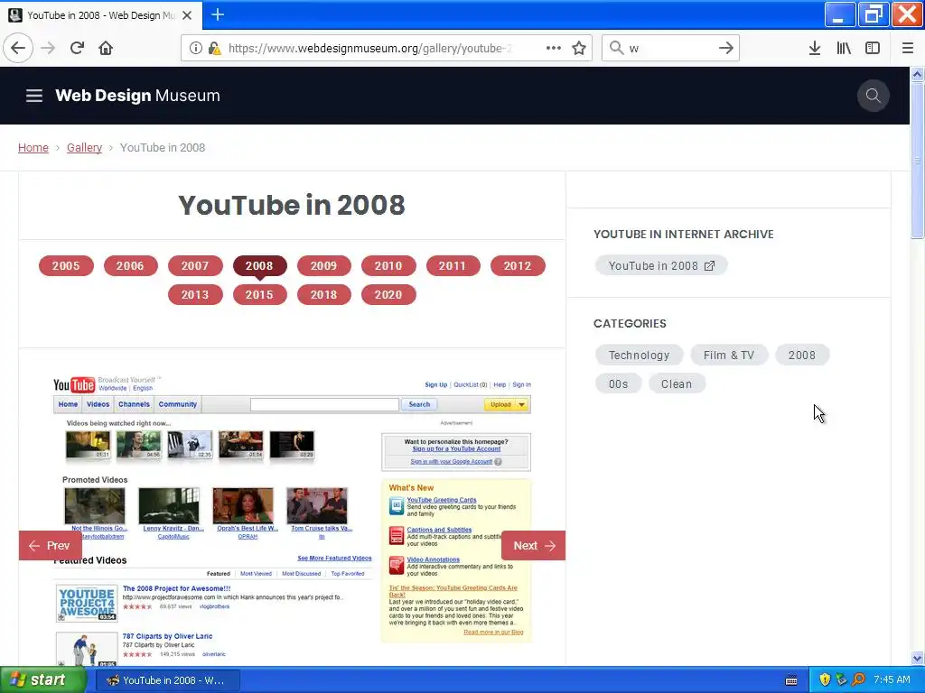Select the 2011 year pill
Image resolution: width=925 pixels, height=693 pixels.
[453, 266]
